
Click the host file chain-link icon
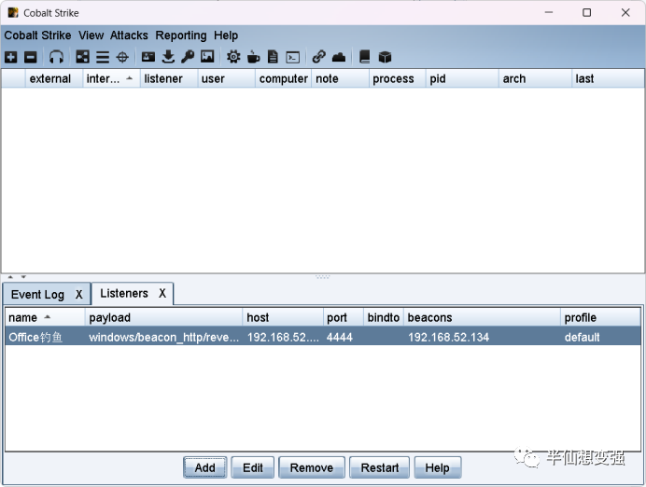click(x=319, y=57)
